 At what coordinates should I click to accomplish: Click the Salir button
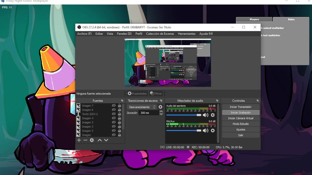[241, 135]
